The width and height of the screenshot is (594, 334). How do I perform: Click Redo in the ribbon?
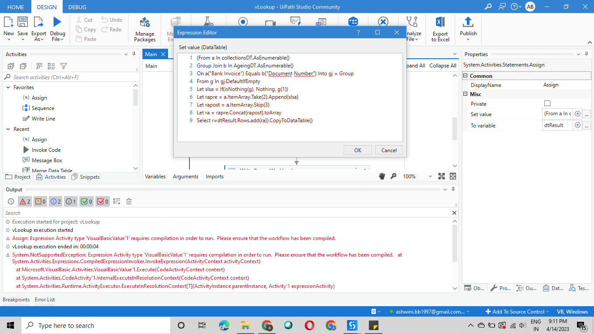[111, 29]
